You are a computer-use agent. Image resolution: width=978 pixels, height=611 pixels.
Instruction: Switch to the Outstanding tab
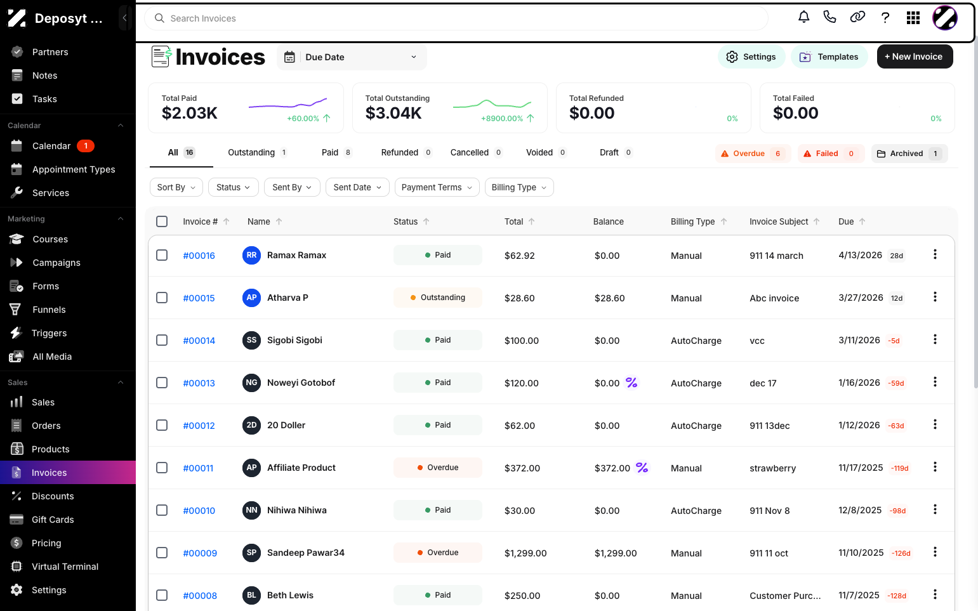click(x=257, y=152)
